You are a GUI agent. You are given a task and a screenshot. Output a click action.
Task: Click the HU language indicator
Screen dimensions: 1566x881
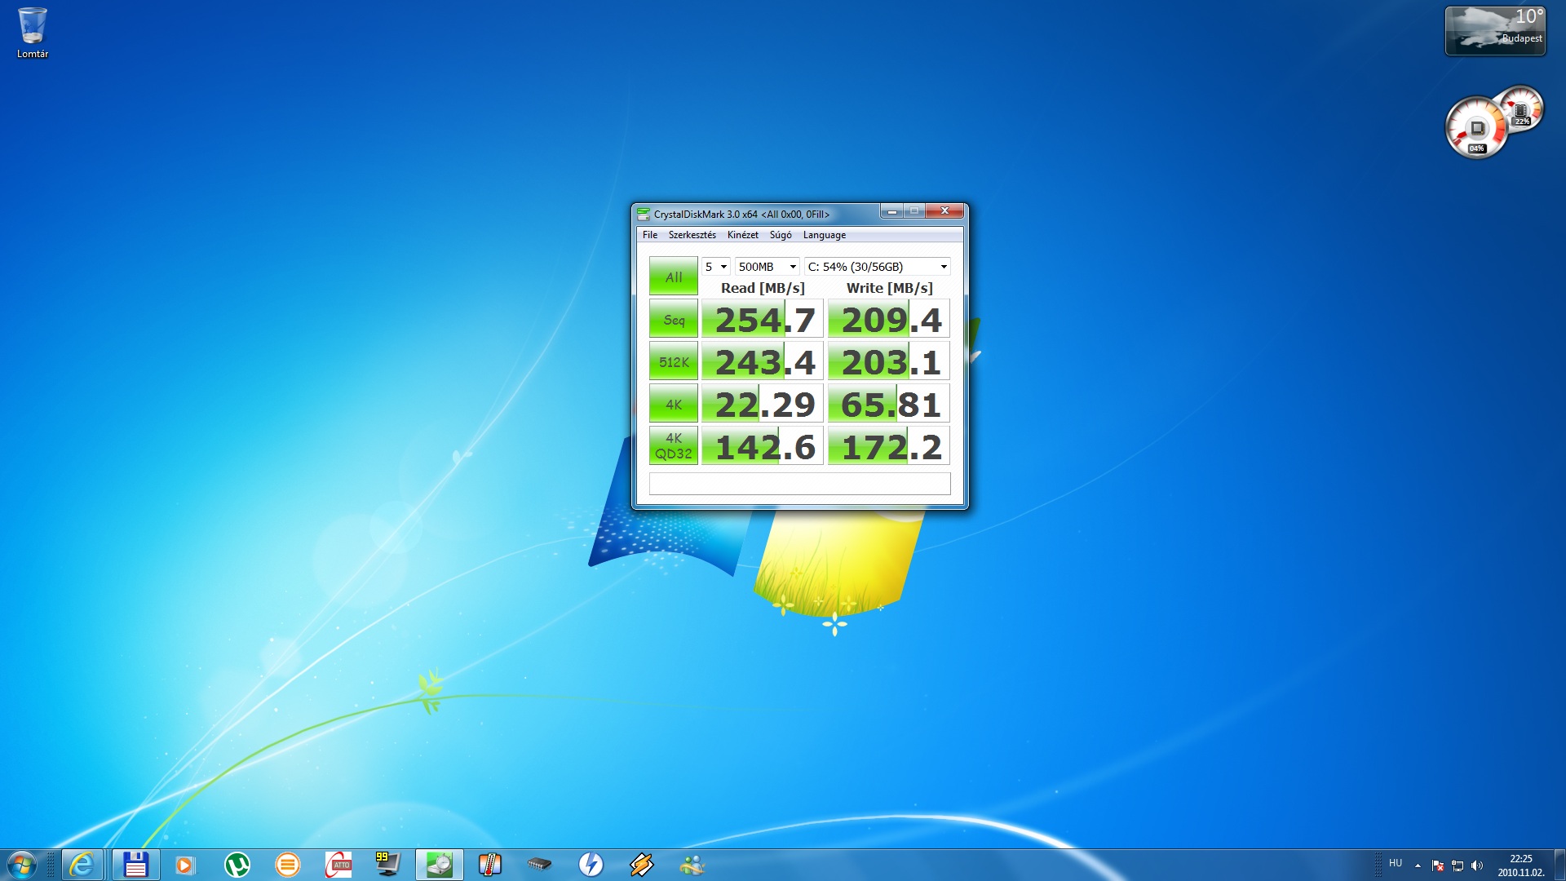(1396, 863)
